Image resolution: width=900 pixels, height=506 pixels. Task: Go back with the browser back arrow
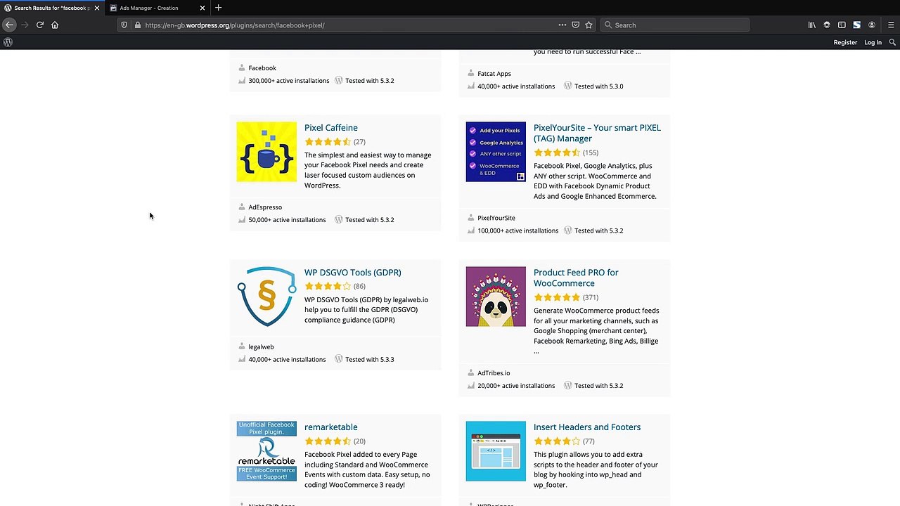[9, 25]
